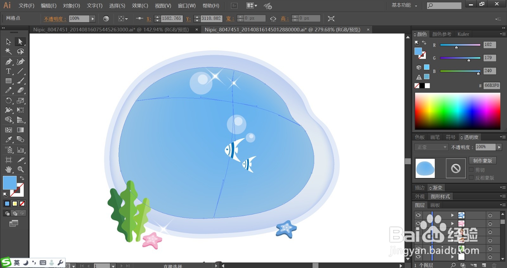Enable the 剪切 clip checkbox
The width and height of the screenshot is (507, 268).
click(x=471, y=170)
